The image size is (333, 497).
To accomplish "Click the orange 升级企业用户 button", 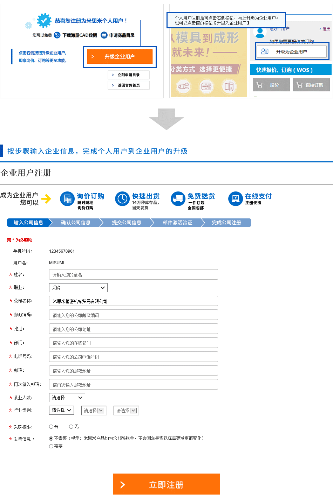I will tap(120, 56).
